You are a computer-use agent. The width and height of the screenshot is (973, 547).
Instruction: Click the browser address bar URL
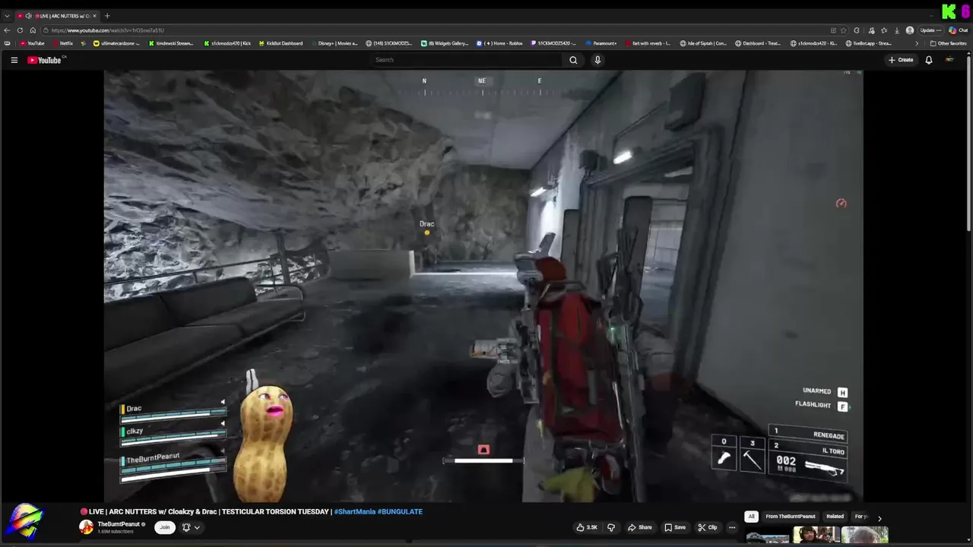tap(106, 30)
